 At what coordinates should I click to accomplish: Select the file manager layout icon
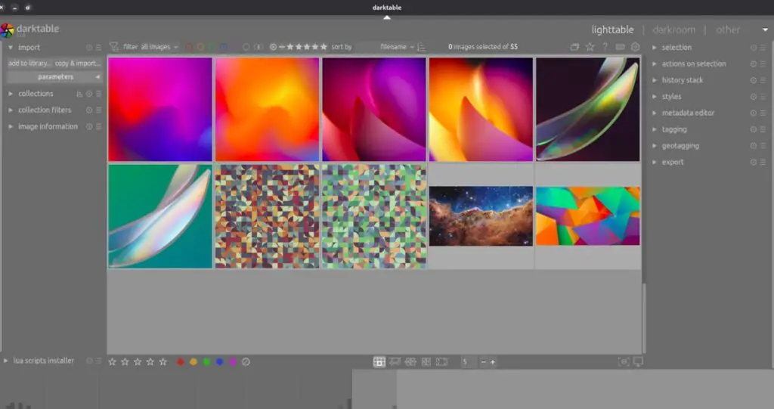coord(379,362)
